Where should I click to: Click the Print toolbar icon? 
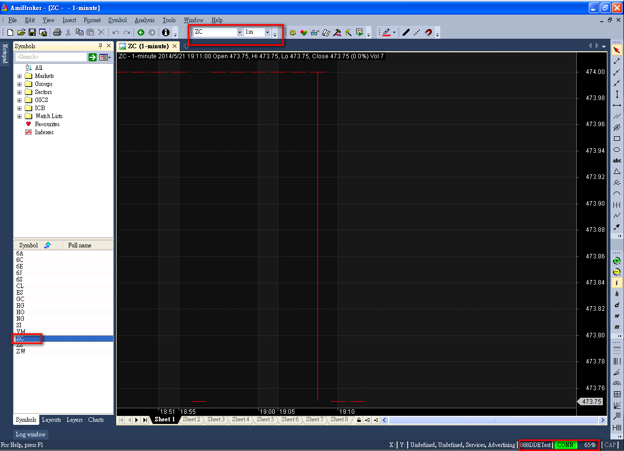click(x=57, y=32)
